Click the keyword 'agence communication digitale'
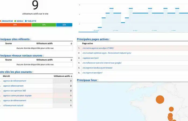The image size is (188, 121). (17, 95)
